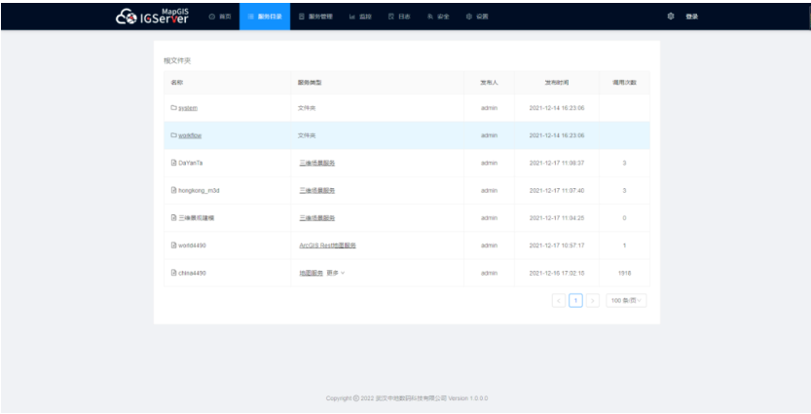This screenshot has height=414, width=811.
Task: Click the 根文件夹 breadcrumb label
Action: [x=177, y=60]
